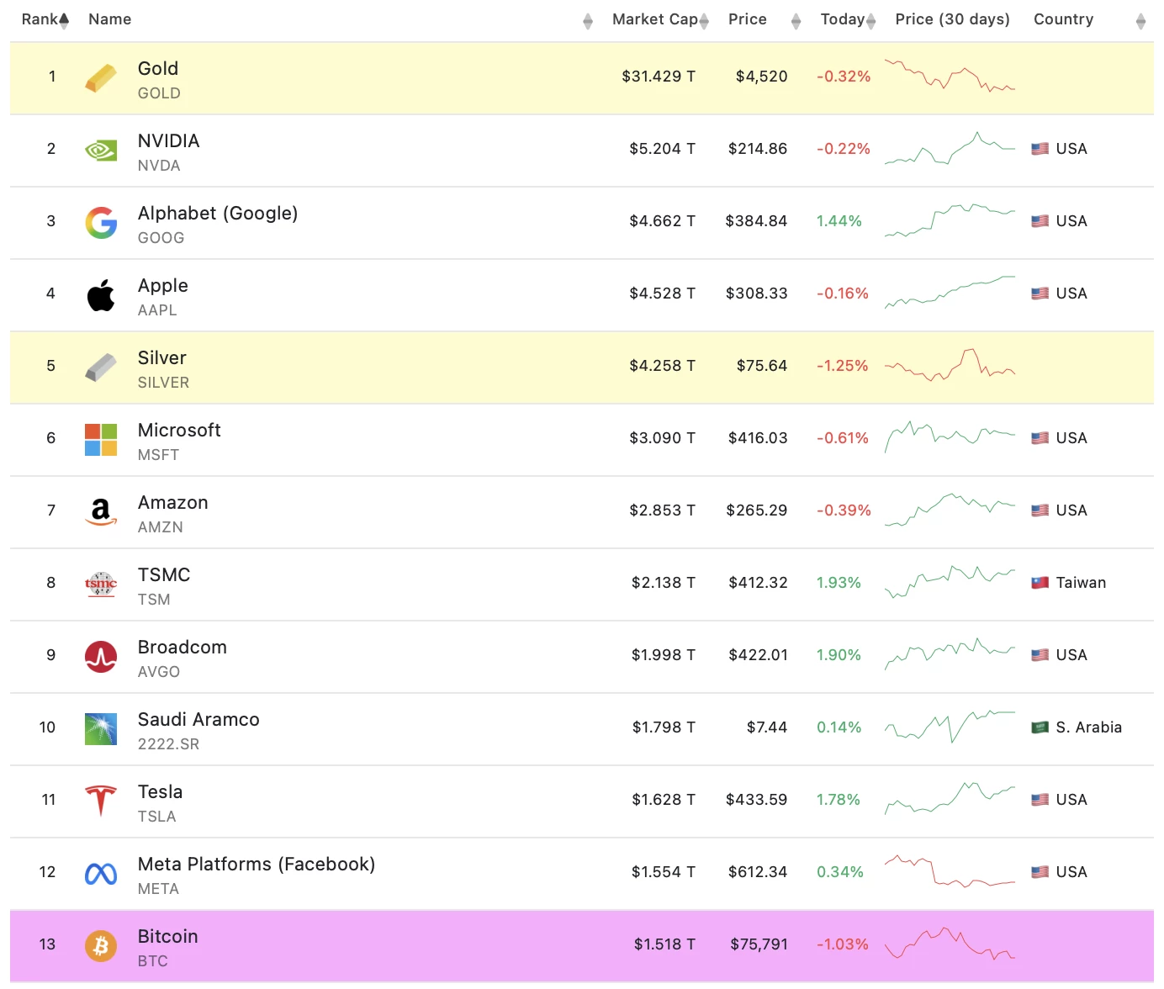
Task: View Silver's 30-day price chart
Action: click(950, 365)
